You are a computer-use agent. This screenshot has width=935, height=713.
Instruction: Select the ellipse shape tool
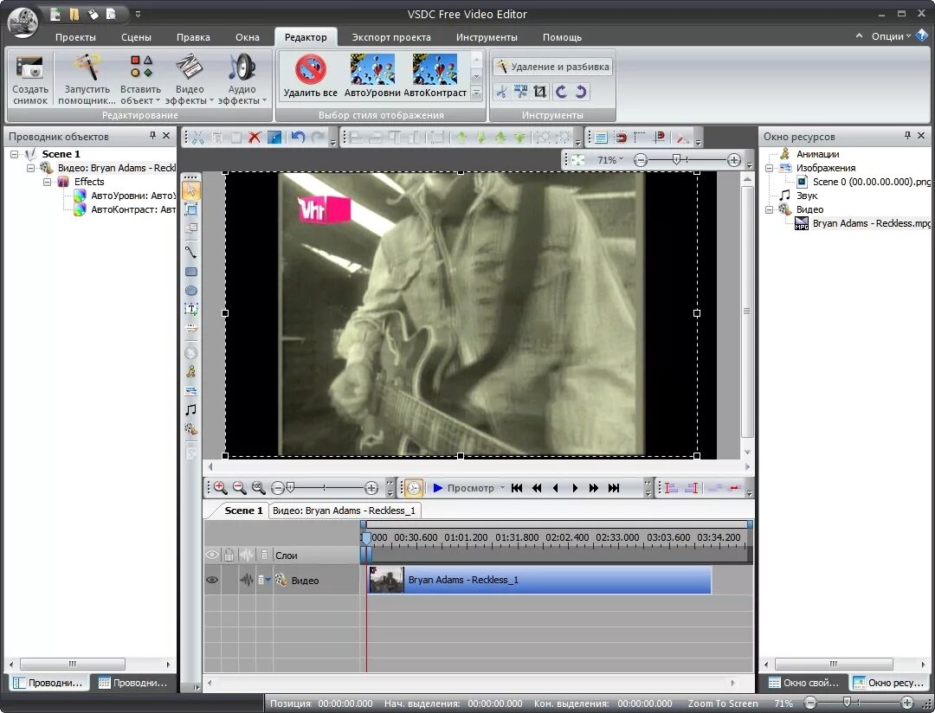coord(190,291)
